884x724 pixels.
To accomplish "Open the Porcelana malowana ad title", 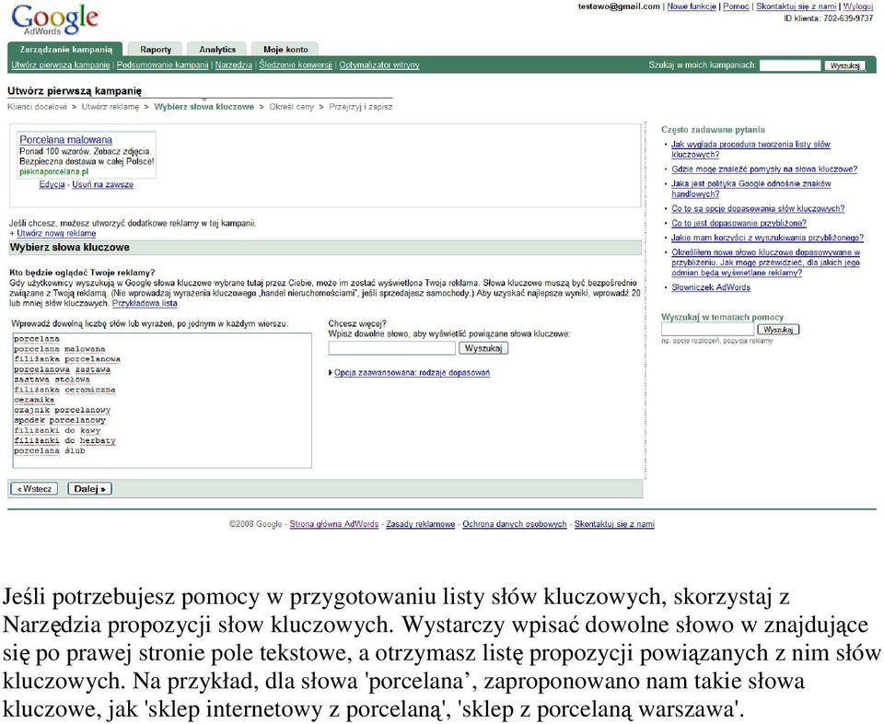I will pyautogui.click(x=65, y=139).
